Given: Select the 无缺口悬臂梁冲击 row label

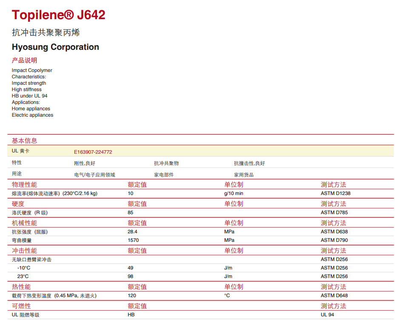Looking at the screenshot, I should pos(31,260).
